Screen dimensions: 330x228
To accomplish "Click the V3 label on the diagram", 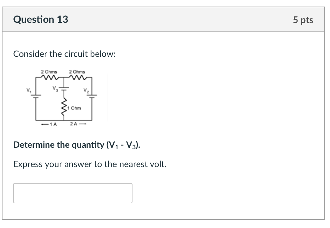I will point(55,88).
